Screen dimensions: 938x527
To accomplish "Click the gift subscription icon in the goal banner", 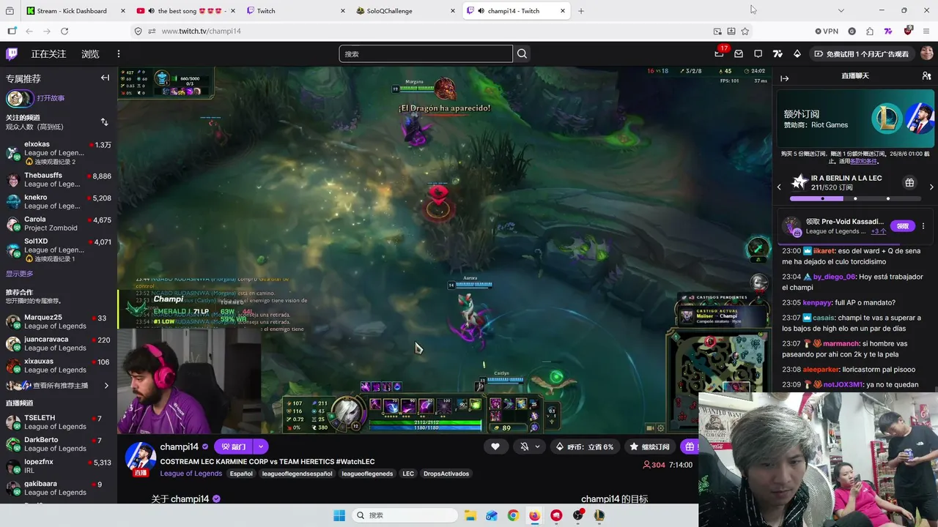I will [909, 182].
